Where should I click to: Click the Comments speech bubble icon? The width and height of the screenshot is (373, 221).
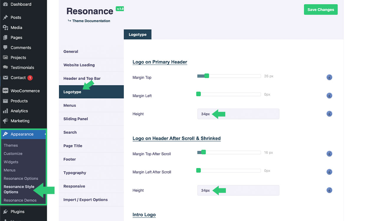(x=5, y=47)
